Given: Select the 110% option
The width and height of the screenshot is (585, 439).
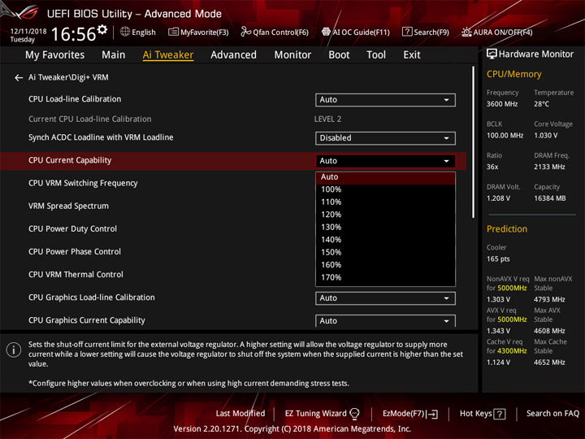Looking at the screenshot, I should [385, 202].
